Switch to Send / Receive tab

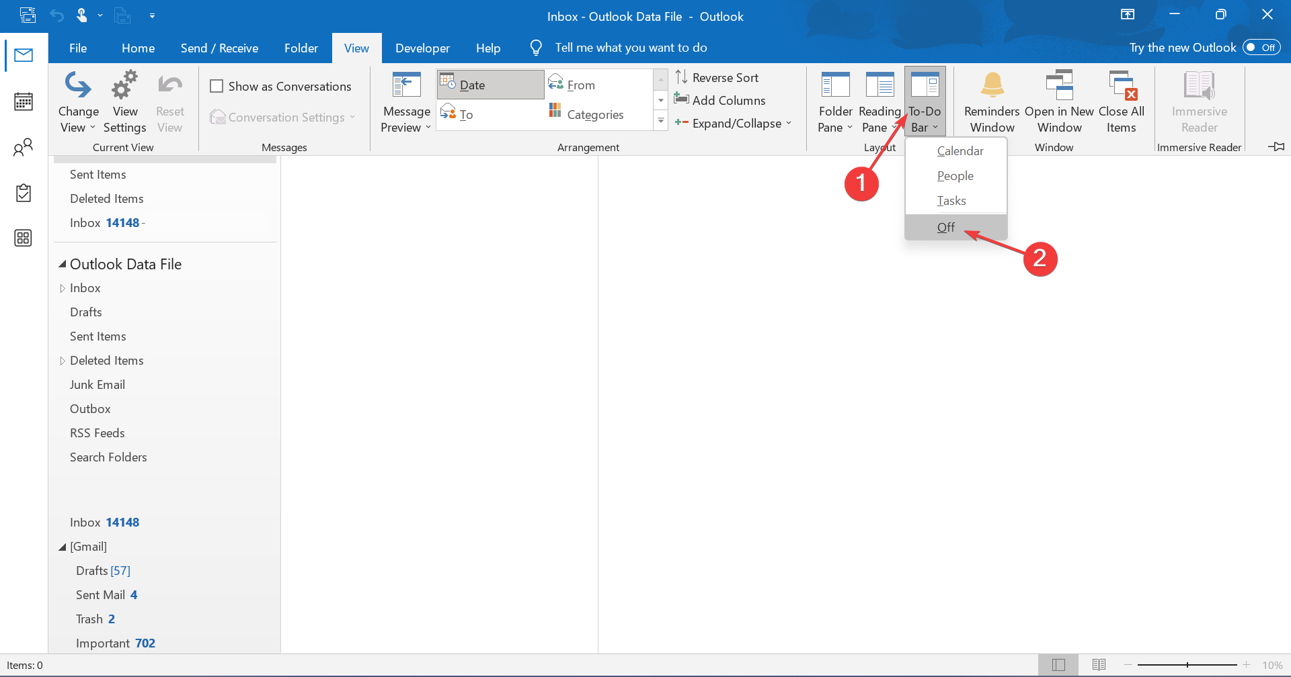219,48
